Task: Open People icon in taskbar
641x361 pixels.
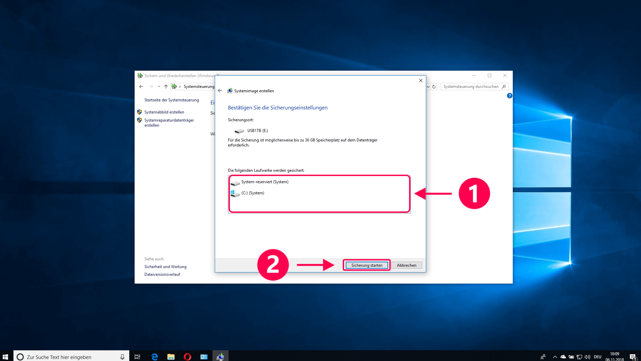Action: tap(543, 357)
